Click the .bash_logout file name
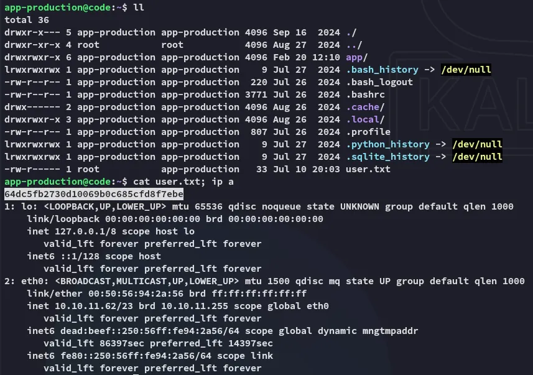 pyautogui.click(x=379, y=82)
